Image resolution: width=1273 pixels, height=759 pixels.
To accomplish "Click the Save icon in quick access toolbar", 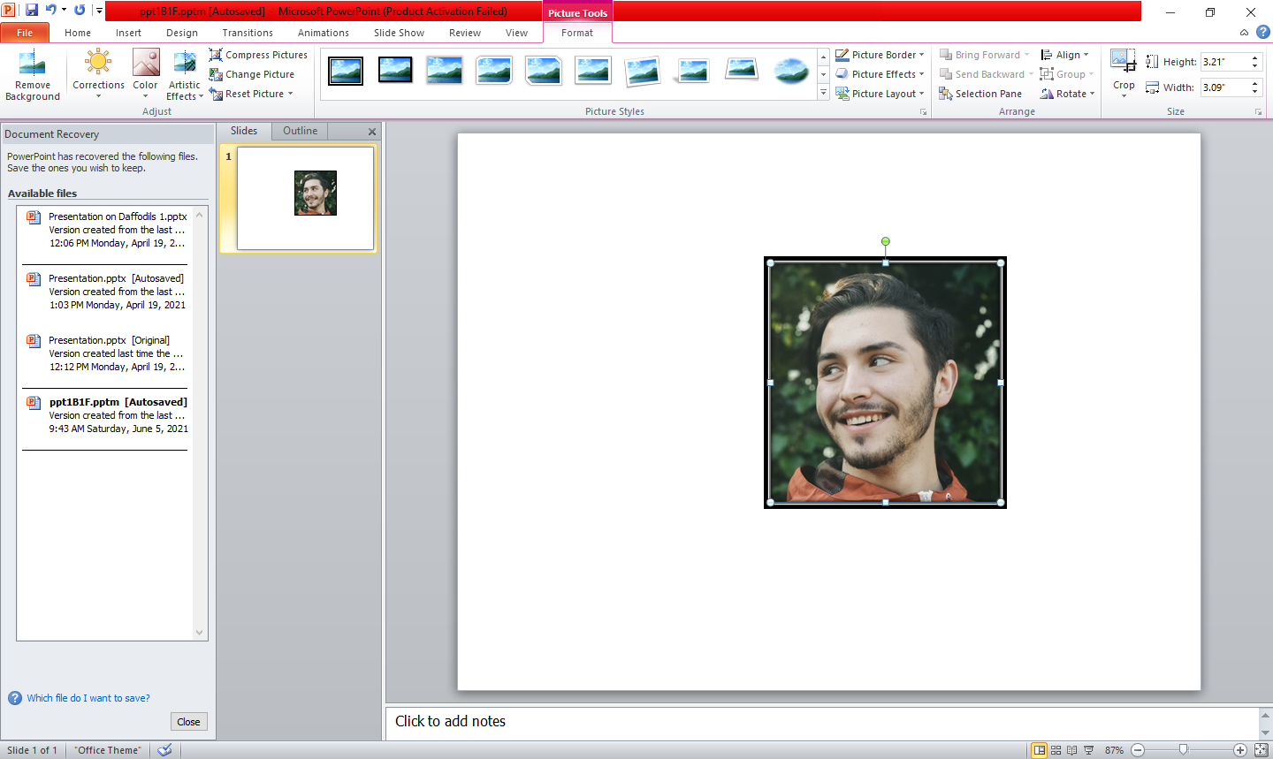I will tap(32, 11).
